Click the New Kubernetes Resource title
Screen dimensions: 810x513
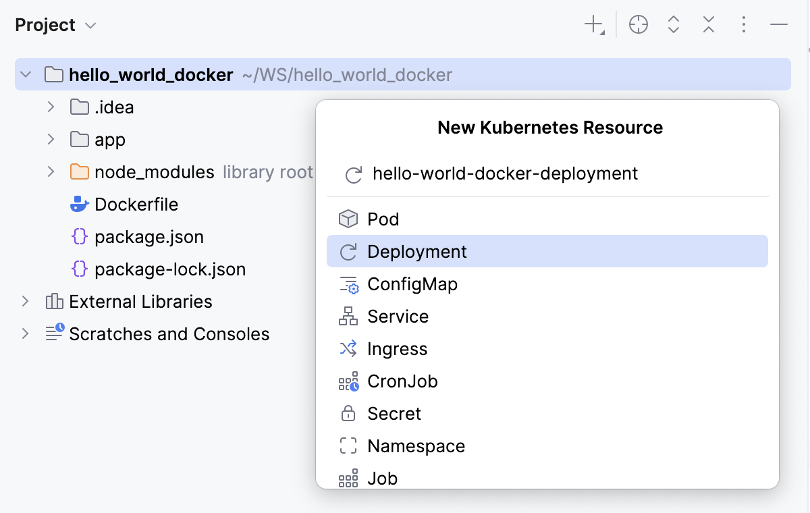coord(550,127)
